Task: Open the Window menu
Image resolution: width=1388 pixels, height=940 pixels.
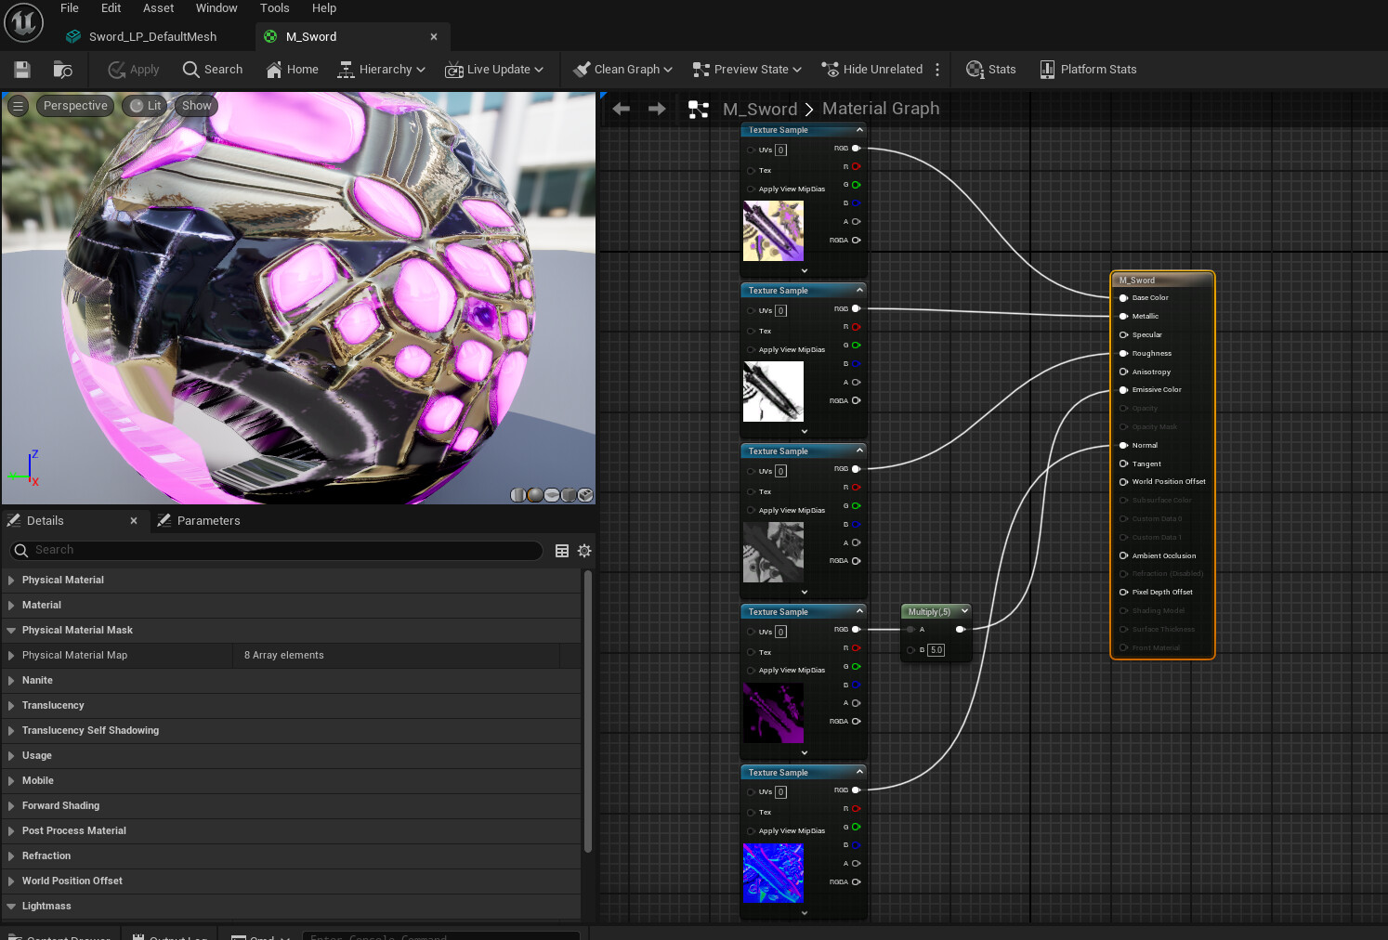Action: [216, 8]
